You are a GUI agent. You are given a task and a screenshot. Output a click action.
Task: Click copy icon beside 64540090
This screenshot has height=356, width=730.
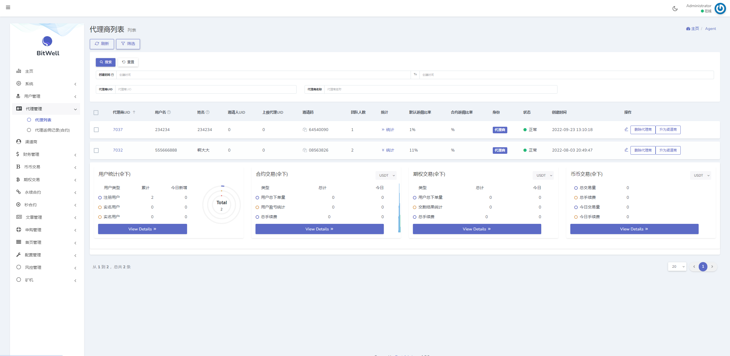[x=305, y=130]
